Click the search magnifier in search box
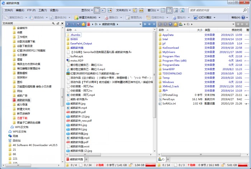 pos(245,10)
